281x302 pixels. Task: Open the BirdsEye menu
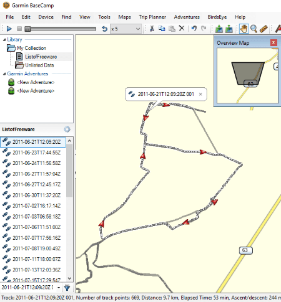click(x=217, y=17)
